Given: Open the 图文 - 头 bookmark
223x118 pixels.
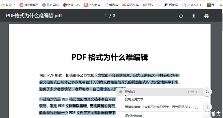Looking at the screenshot, I should pyautogui.click(x=152, y=5).
